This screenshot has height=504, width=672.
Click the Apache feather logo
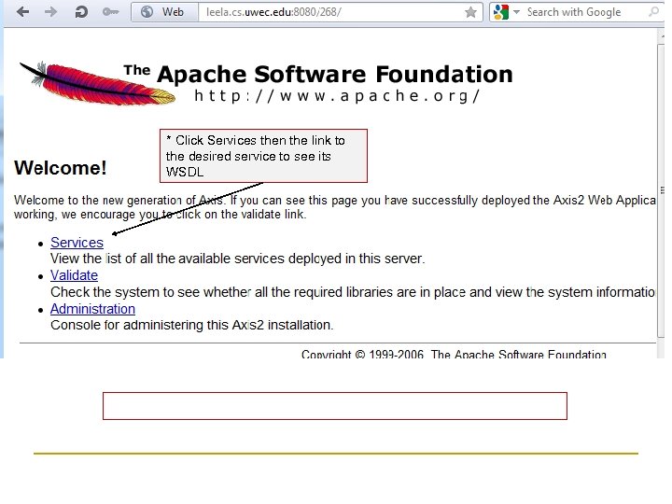point(97,83)
